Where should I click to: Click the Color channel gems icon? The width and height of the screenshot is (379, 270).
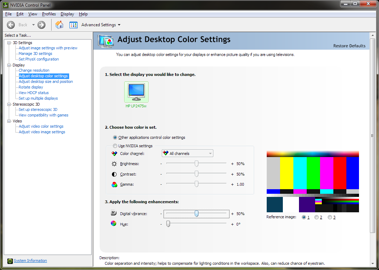[x=114, y=154]
